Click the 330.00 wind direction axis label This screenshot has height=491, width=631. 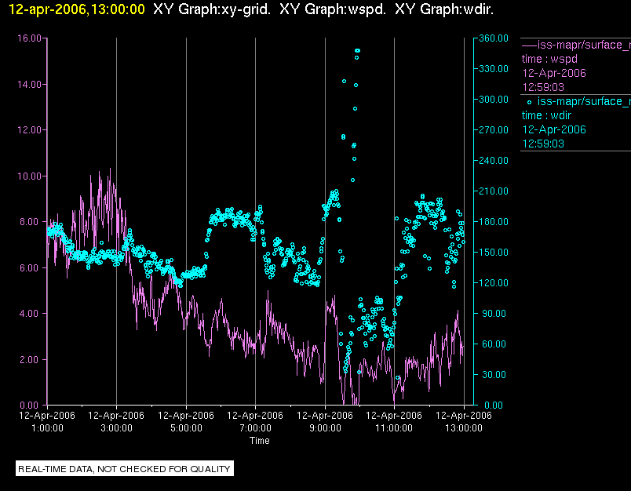pos(494,69)
